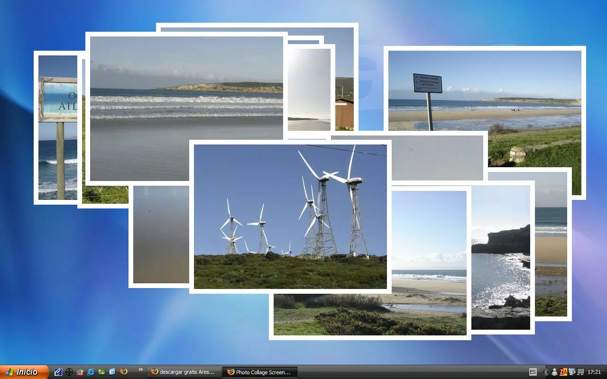Image resolution: width=607 pixels, height=379 pixels.
Task: Click the 17:21 system clock
Action: tap(594, 372)
